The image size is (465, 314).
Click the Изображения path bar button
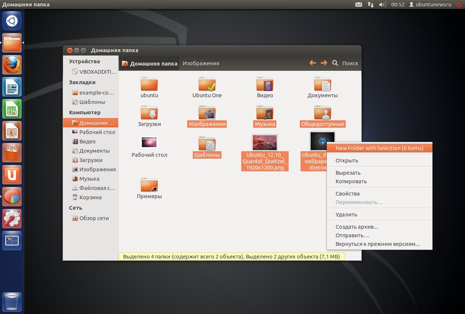[x=201, y=63]
